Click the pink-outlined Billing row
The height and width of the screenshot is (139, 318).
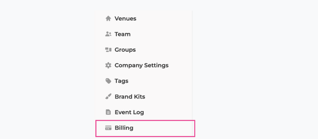[145, 129]
